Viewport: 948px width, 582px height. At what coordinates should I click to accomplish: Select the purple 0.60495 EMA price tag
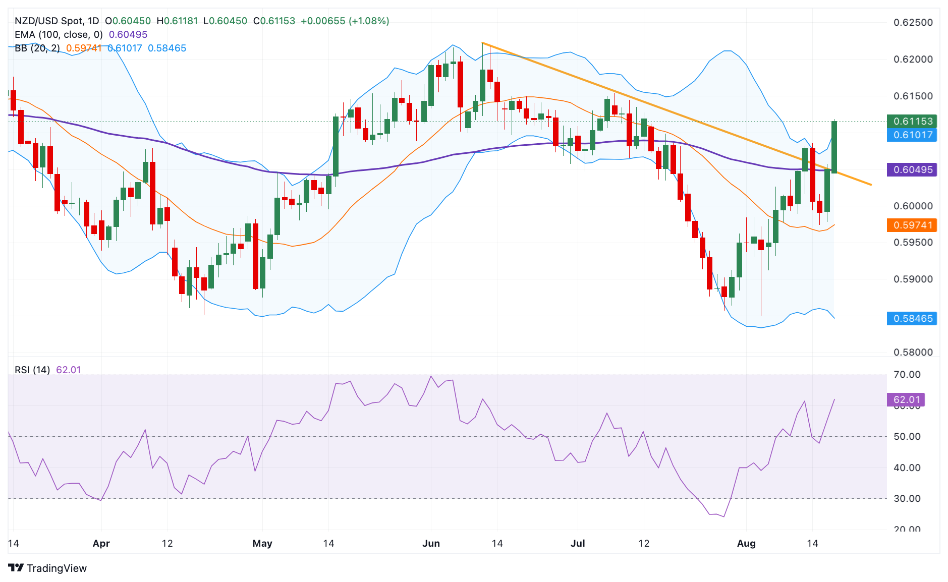point(912,169)
